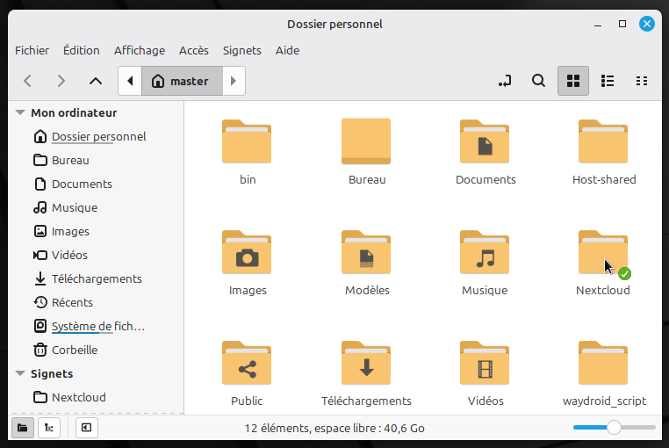Adjust the icon zoom slider
669x448 pixels.
(614, 428)
